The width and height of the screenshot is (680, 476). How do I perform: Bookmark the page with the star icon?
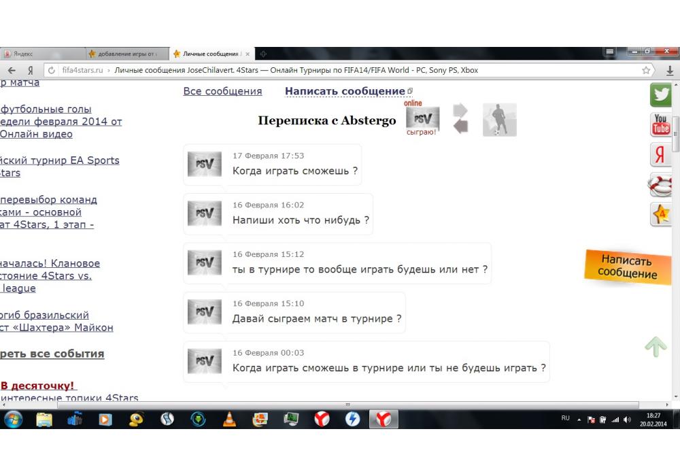coord(646,70)
